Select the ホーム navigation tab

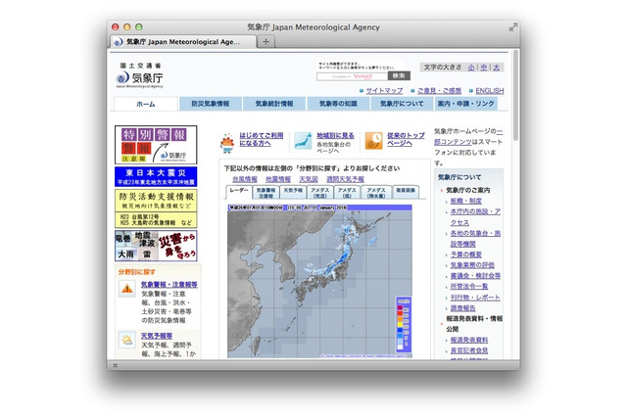click(x=146, y=104)
